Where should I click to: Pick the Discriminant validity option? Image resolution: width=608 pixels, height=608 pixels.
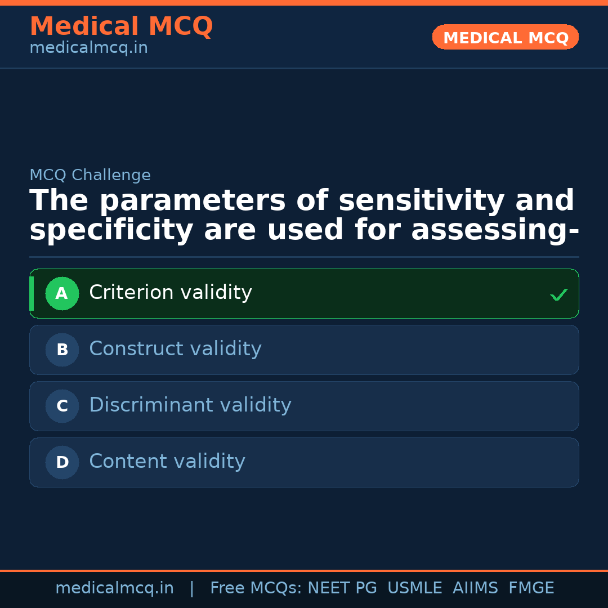(x=190, y=405)
